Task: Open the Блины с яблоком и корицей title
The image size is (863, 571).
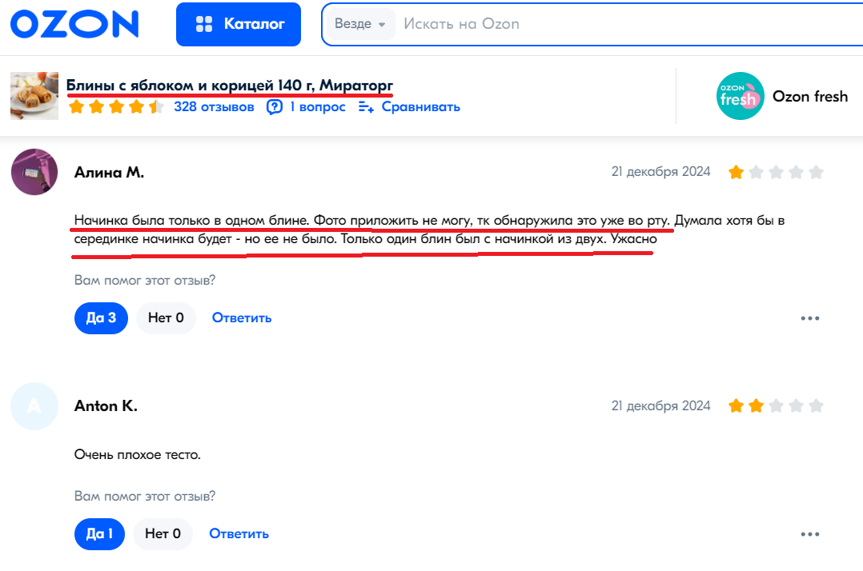Action: coord(230,86)
